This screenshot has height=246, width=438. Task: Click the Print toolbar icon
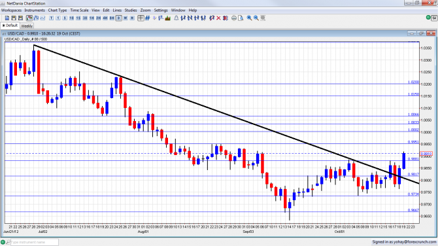click(234, 18)
